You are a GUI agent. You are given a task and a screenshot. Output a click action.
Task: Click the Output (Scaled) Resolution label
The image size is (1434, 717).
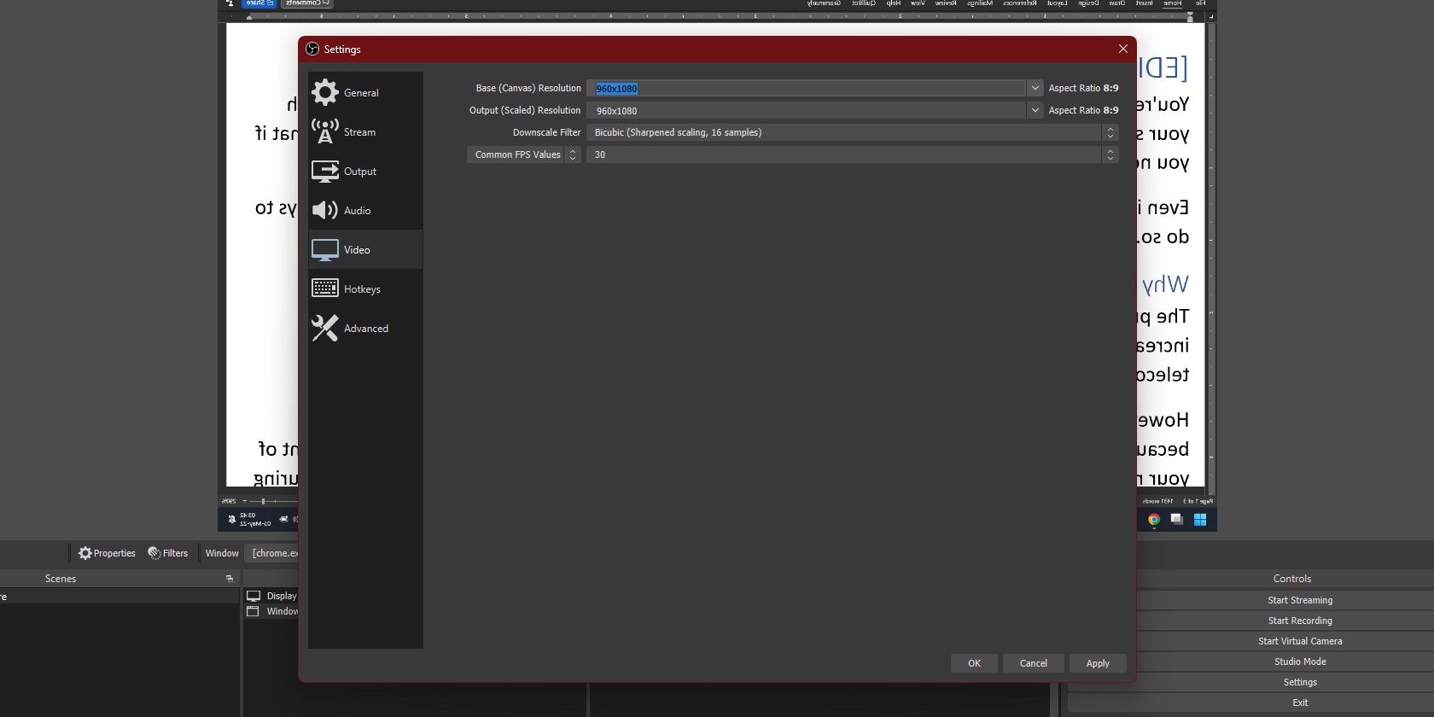coord(525,110)
